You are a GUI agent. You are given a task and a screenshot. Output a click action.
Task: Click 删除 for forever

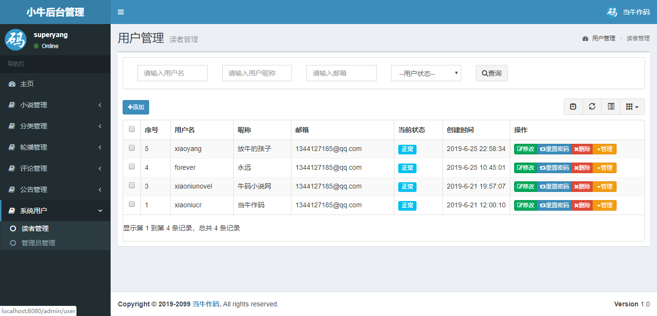point(582,168)
